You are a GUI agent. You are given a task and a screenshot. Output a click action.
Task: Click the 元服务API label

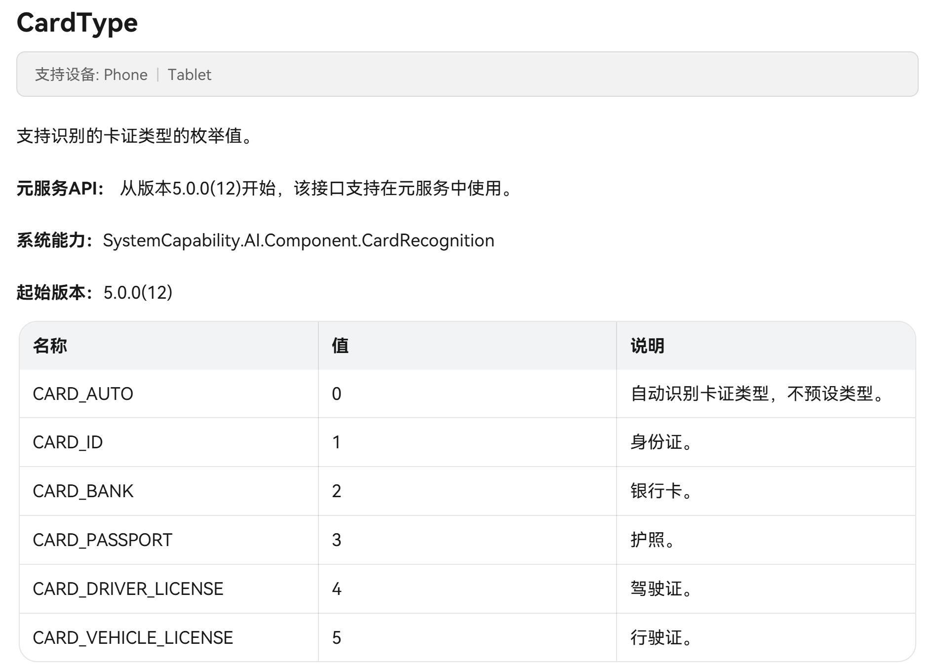coord(60,188)
